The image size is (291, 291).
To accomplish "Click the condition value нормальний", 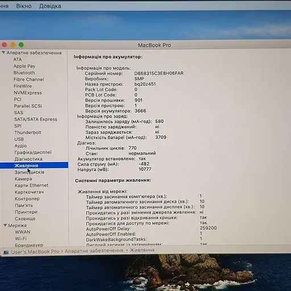I will 142,153.
